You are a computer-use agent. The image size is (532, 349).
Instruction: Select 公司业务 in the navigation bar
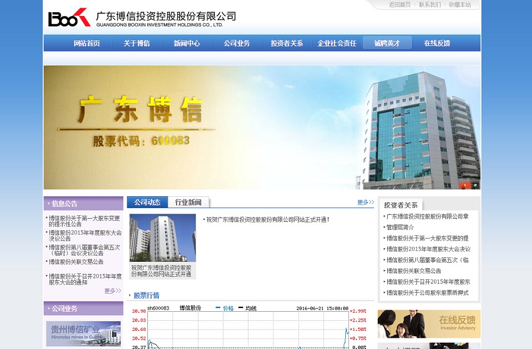coord(237,44)
